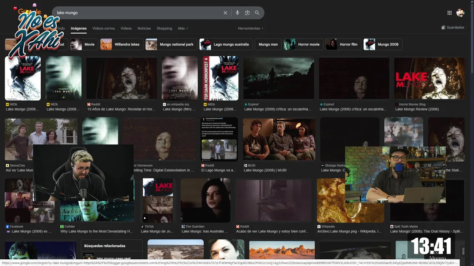Filter by the Movie chip
Screen dimensions: 474x266
click(84, 44)
